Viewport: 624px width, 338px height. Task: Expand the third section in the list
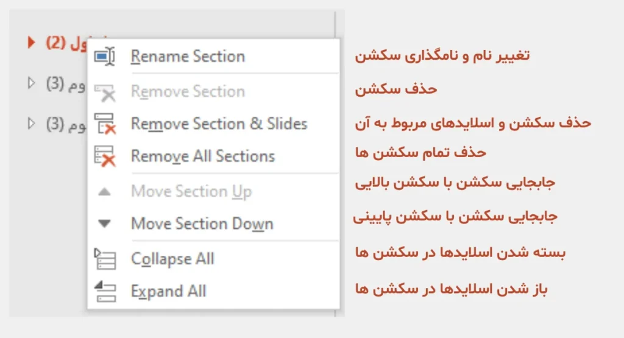click(x=32, y=124)
